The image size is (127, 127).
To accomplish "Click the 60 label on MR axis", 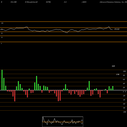I will point(124,80).
